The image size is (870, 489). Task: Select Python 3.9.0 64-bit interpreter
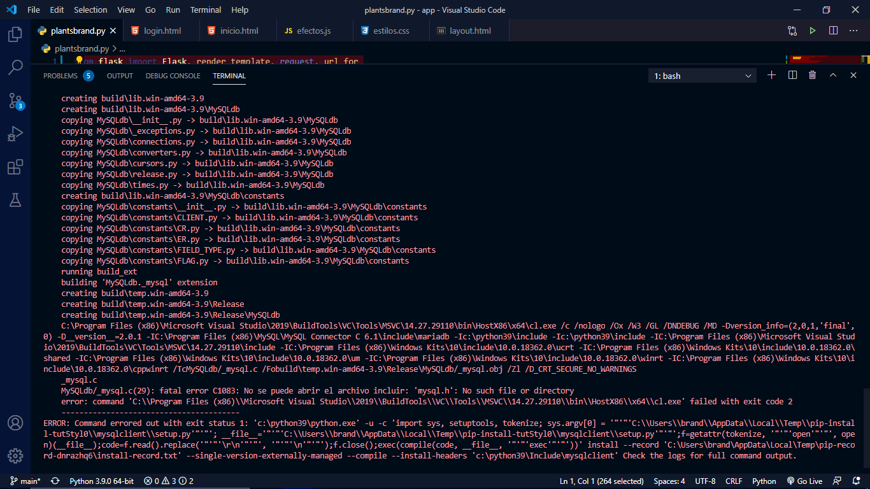coord(102,481)
